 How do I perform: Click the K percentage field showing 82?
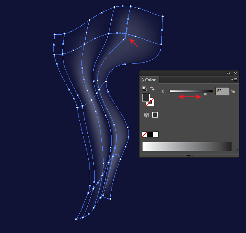pos(223,91)
